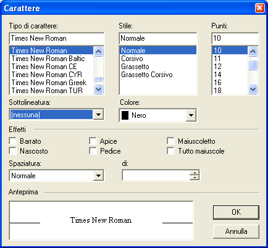268x248 pixels.
Task: Click the Tipo di carattere text field
Action: (57, 38)
